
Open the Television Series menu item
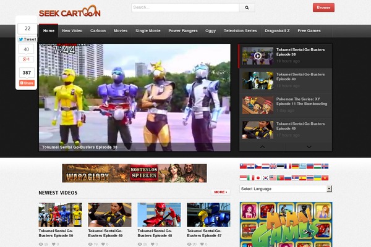coord(240,31)
